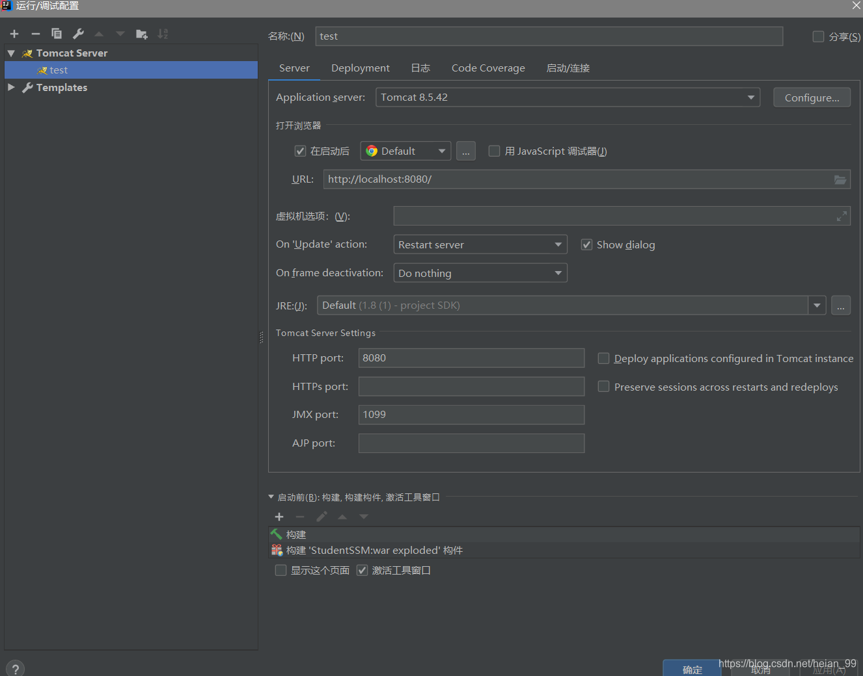
Task: Click the 确定 confirm button
Action: (692, 668)
